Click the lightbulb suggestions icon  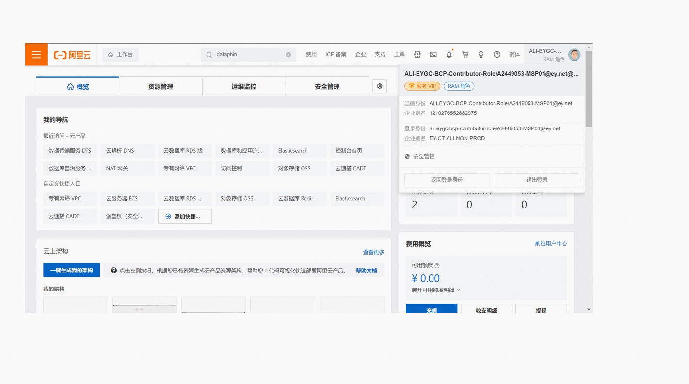click(x=481, y=55)
